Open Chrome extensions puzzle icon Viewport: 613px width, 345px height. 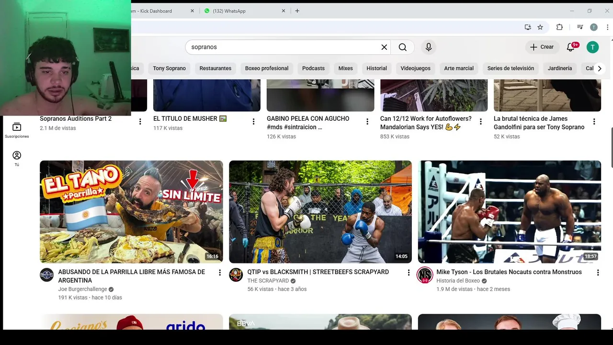point(559,27)
